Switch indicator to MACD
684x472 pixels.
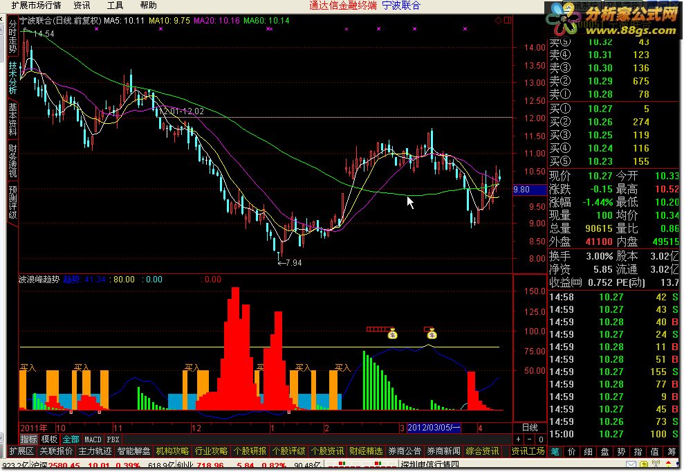(93, 439)
